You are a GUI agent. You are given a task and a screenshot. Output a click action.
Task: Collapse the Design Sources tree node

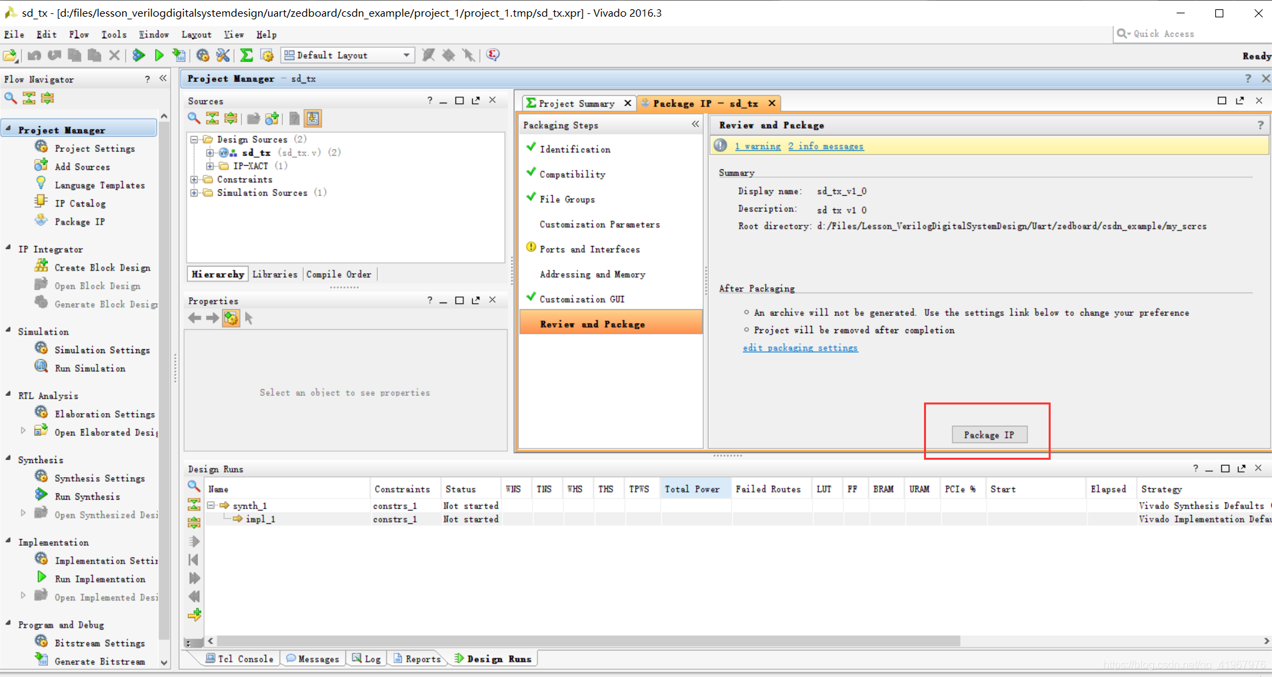point(194,139)
